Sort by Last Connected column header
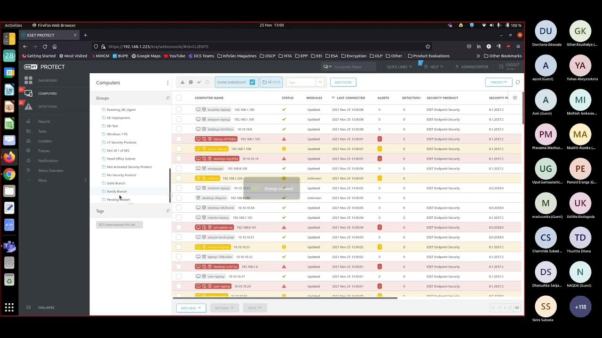 (x=350, y=98)
